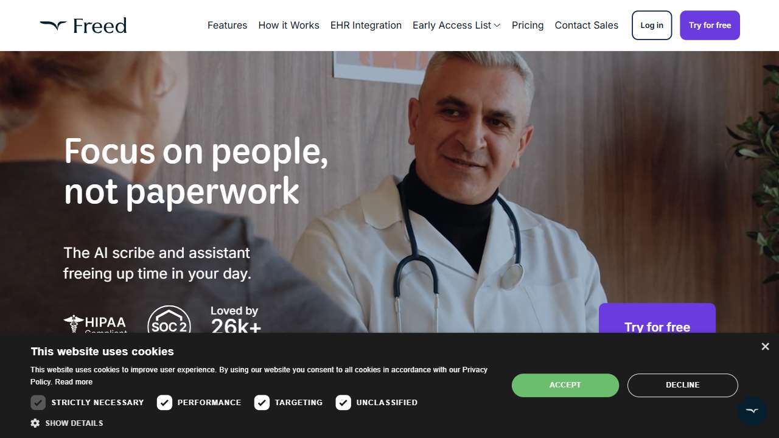Viewport: 779px width, 438px height.
Task: Dismiss cookie banner with the X icon
Action: pyautogui.click(x=765, y=346)
